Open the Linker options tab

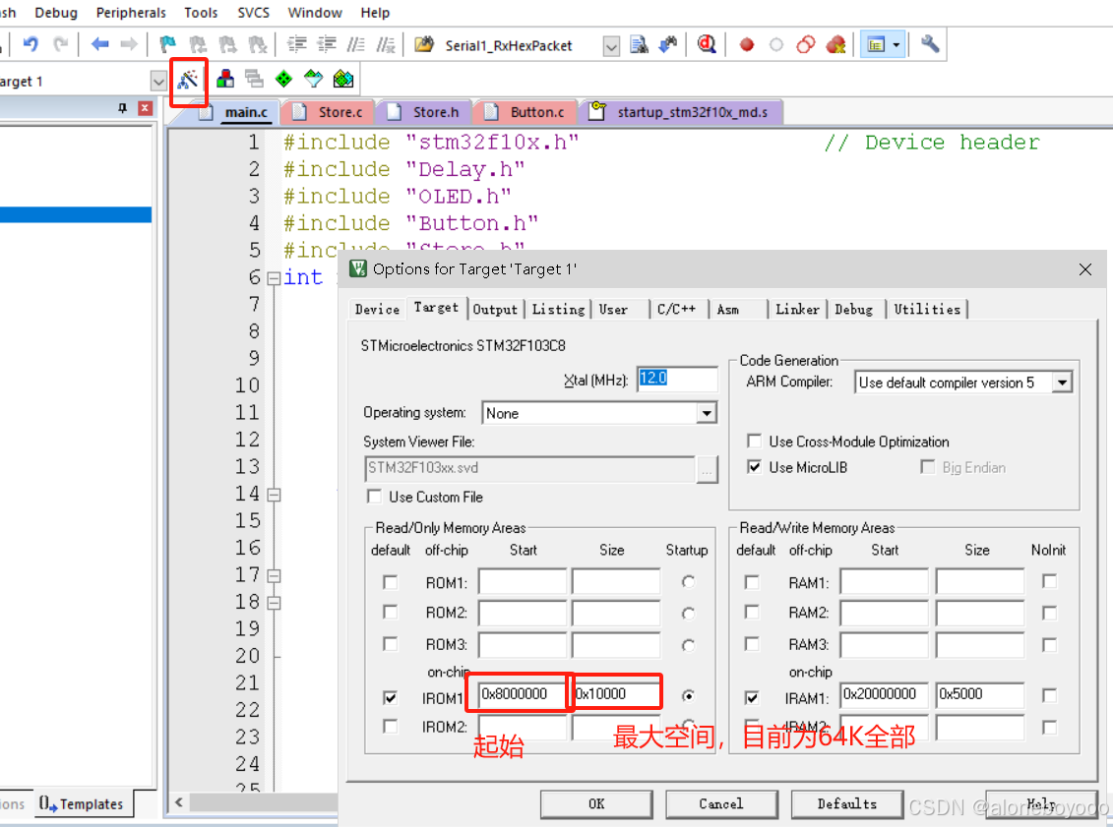pos(797,309)
